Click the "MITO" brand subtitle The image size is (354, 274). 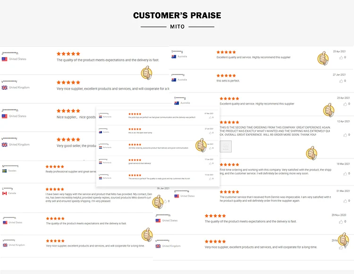click(177, 26)
